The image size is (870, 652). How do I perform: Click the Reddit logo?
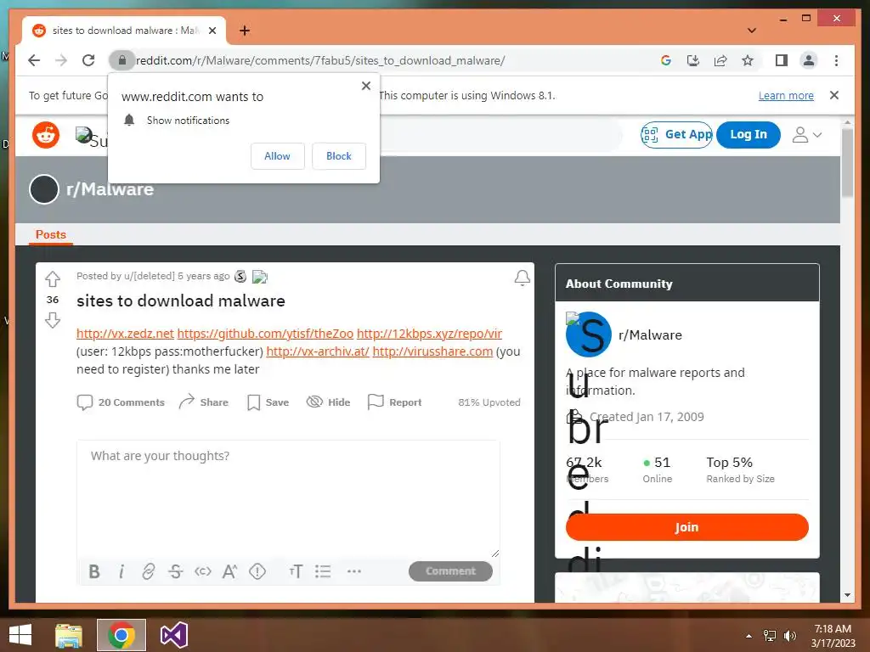(x=46, y=135)
